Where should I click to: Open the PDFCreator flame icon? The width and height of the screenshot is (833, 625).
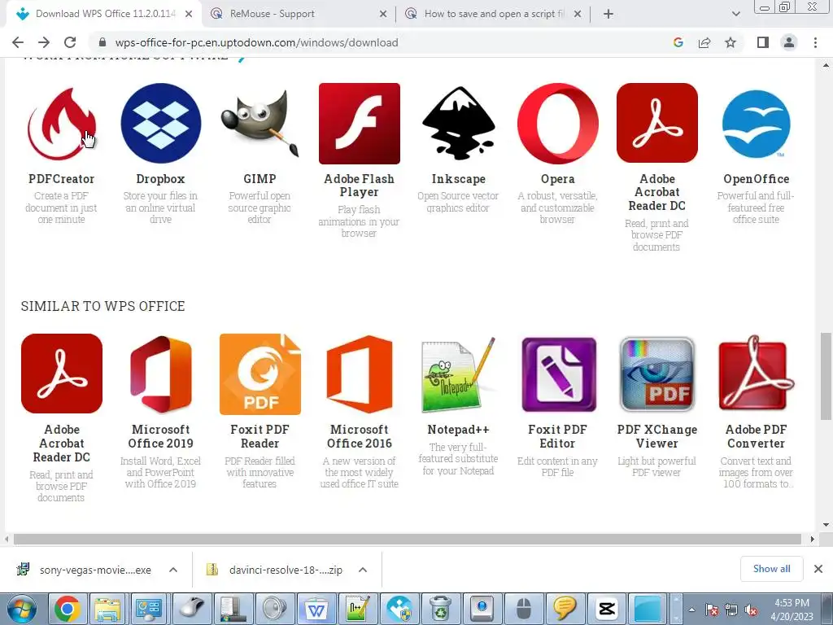pos(62,124)
